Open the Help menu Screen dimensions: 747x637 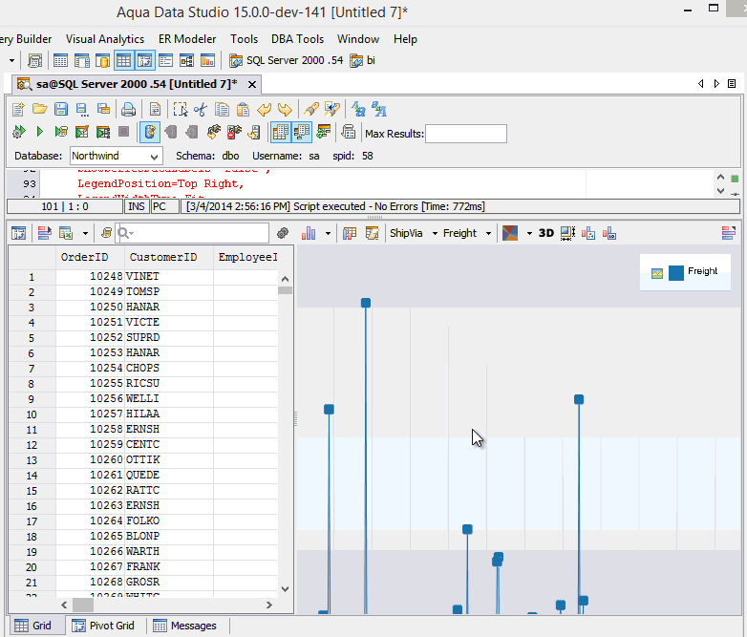(405, 39)
